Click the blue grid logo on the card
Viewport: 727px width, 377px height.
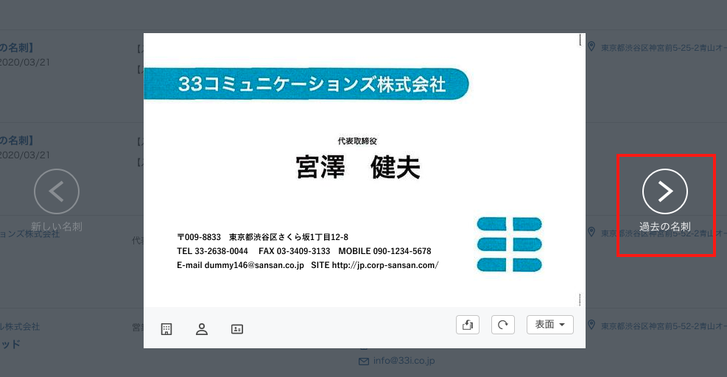coord(510,244)
